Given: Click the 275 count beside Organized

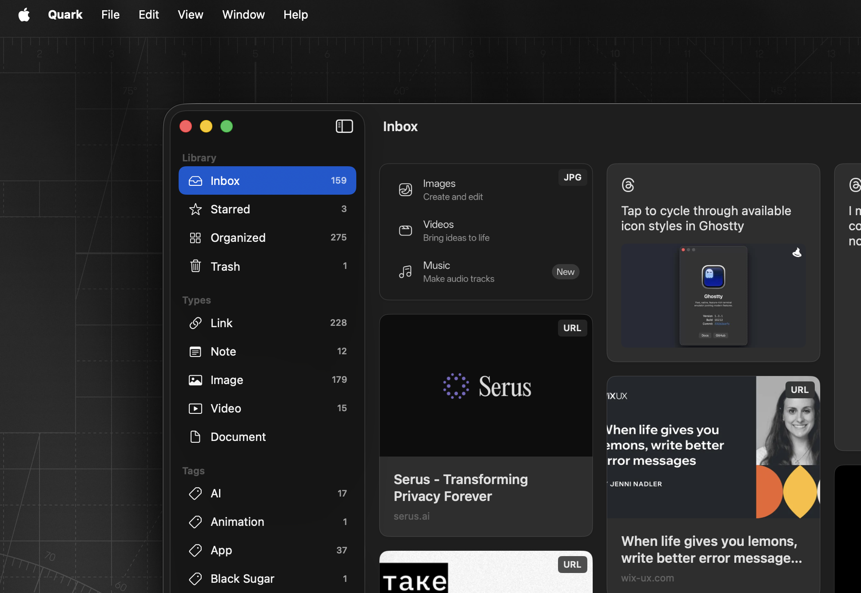Looking at the screenshot, I should pos(339,237).
